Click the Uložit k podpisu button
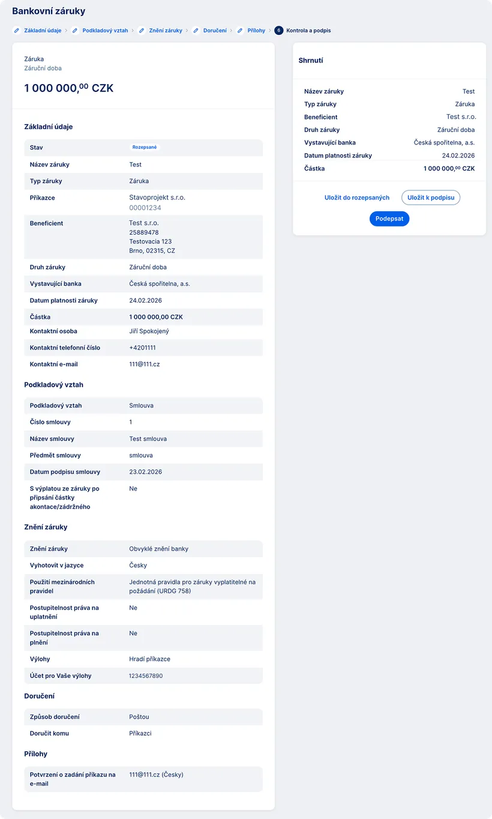492x819 pixels. pyautogui.click(x=431, y=198)
